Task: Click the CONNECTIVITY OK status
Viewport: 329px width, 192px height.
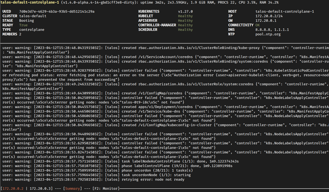Action: click(257, 25)
